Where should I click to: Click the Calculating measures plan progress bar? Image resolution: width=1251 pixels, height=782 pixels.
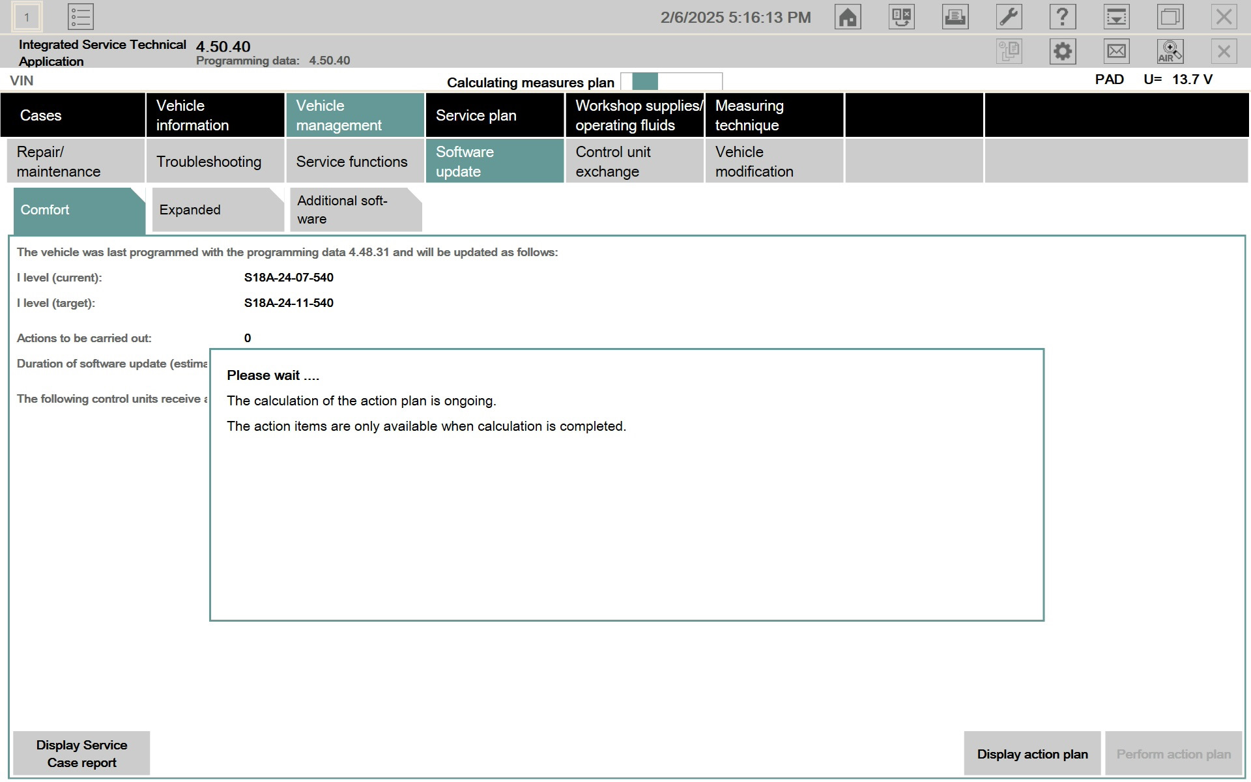(x=671, y=82)
